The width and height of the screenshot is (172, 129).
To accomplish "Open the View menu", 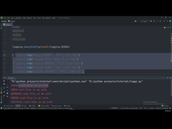I will point(13,18).
